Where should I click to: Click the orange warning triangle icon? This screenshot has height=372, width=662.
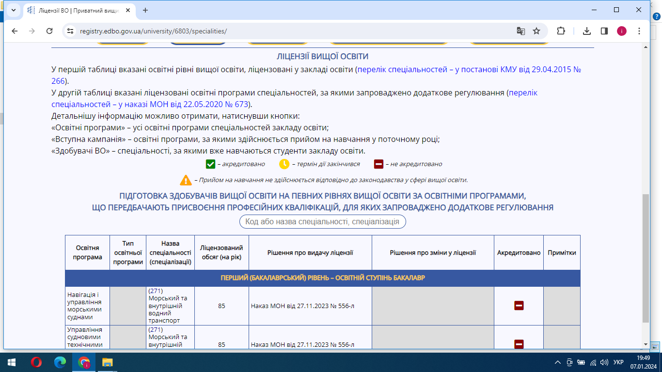click(x=186, y=180)
